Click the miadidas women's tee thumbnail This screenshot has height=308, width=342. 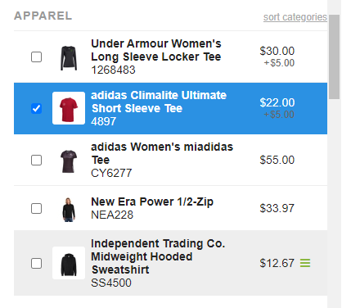(69, 161)
